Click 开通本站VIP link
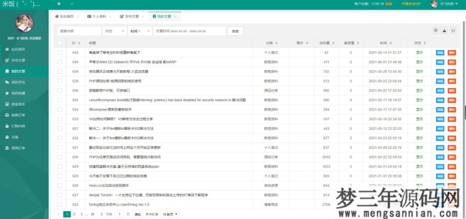Image resolution: width=466 pixels, height=219 pixels. tap(411, 4)
